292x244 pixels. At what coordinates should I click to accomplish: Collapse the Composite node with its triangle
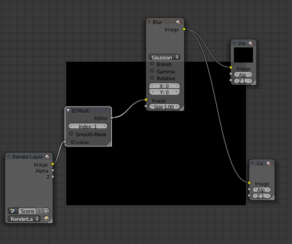[253, 163]
